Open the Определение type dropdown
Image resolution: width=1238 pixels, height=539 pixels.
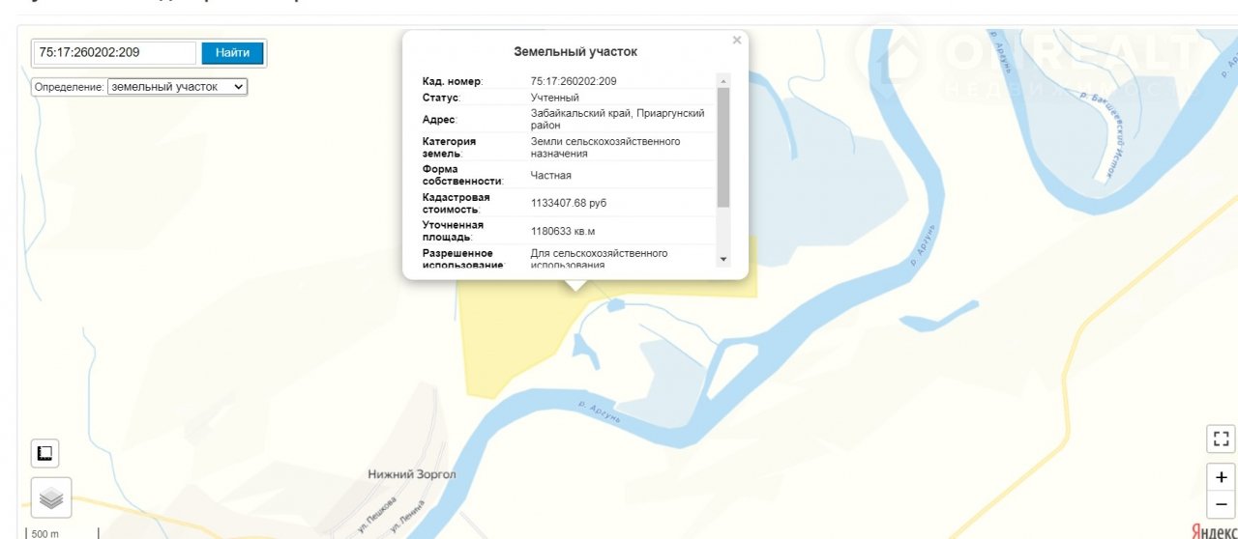177,87
